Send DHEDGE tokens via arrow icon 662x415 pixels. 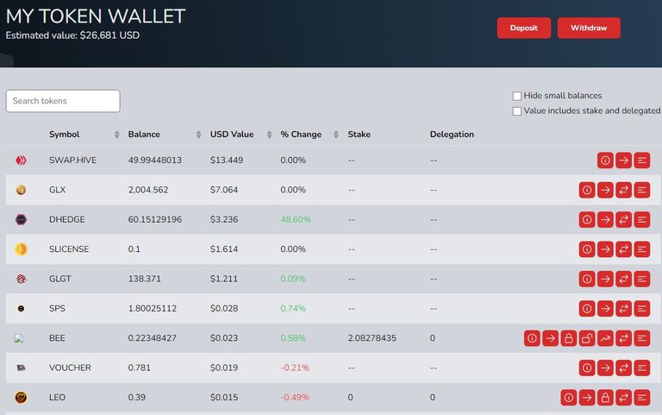click(x=605, y=220)
